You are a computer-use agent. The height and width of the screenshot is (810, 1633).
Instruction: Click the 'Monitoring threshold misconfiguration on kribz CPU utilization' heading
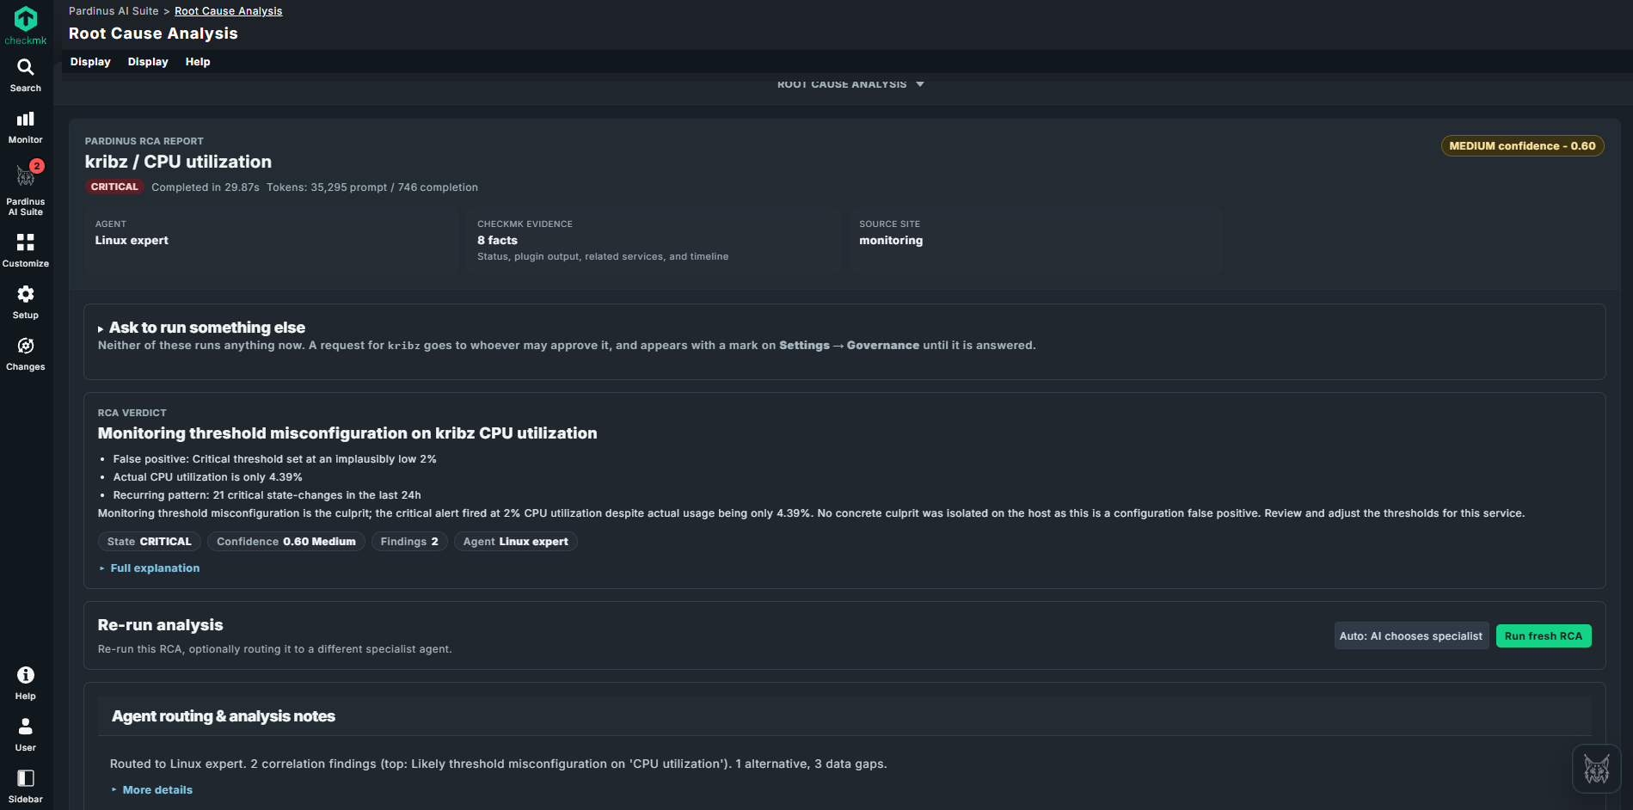coord(347,433)
